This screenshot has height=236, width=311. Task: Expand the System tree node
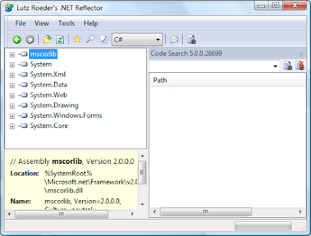12,65
